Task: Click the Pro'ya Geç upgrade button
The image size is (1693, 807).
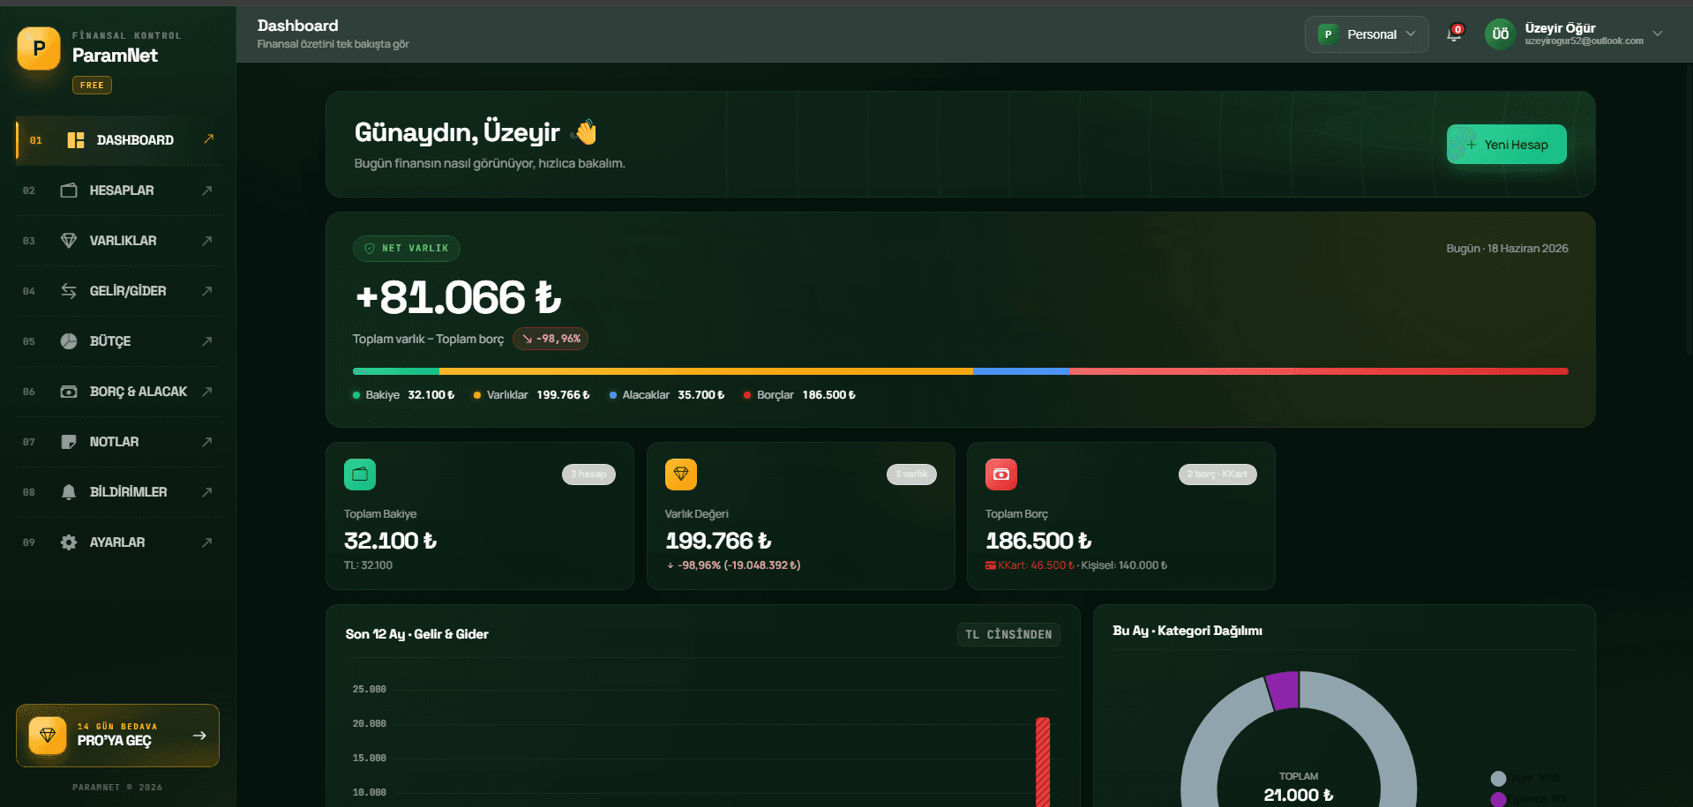Action: point(118,736)
